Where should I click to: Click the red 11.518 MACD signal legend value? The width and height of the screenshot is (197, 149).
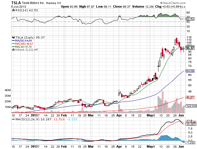(59, 119)
